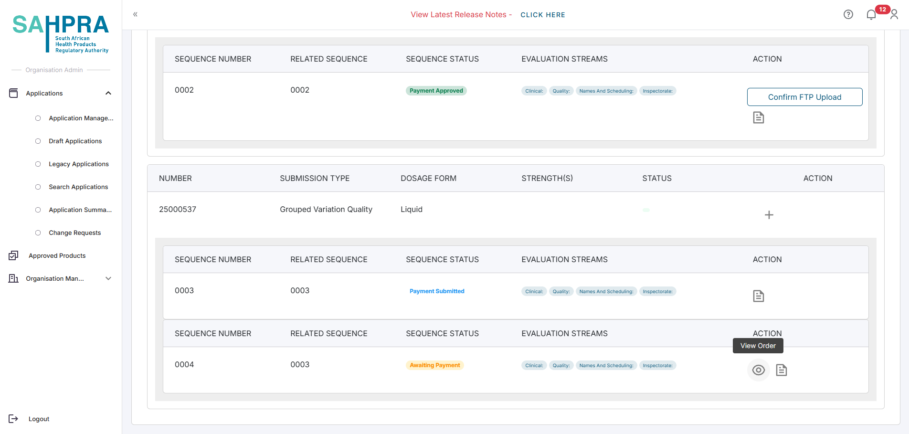Click the CLICK HERE release notes link
Screen dimensions: 909x434
(x=542, y=15)
